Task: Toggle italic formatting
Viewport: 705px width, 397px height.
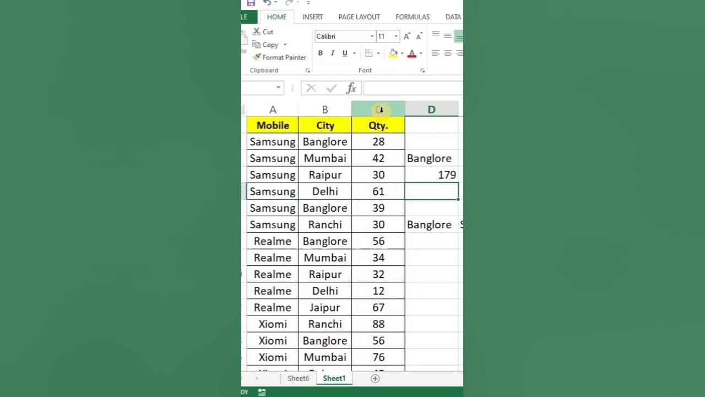Action: click(332, 53)
